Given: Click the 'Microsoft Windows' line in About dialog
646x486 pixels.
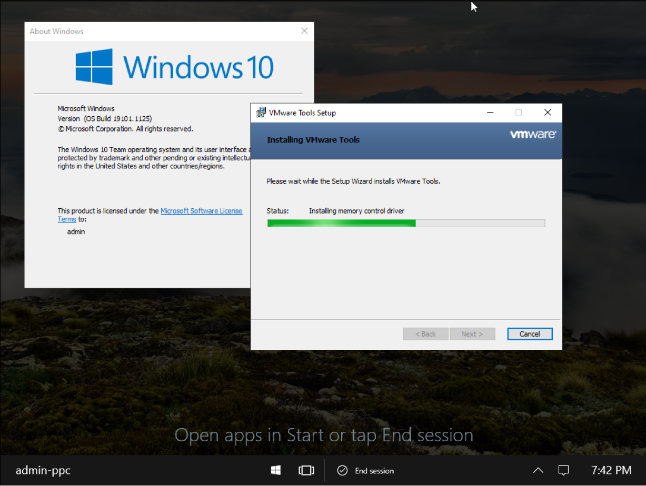Looking at the screenshot, I should pyautogui.click(x=86, y=109).
